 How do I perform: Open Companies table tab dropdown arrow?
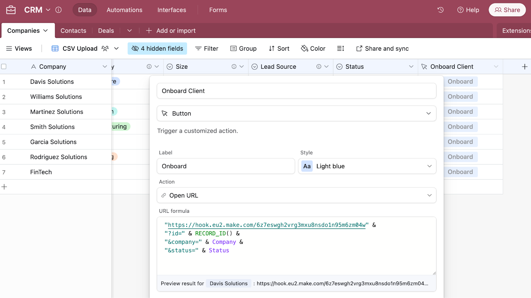click(x=45, y=30)
